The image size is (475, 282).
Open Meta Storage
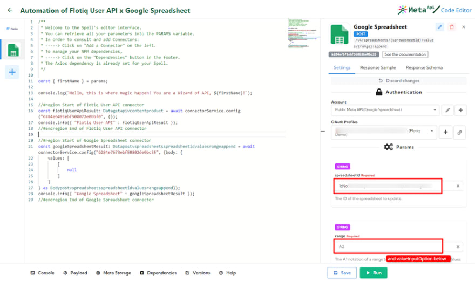coord(113,273)
